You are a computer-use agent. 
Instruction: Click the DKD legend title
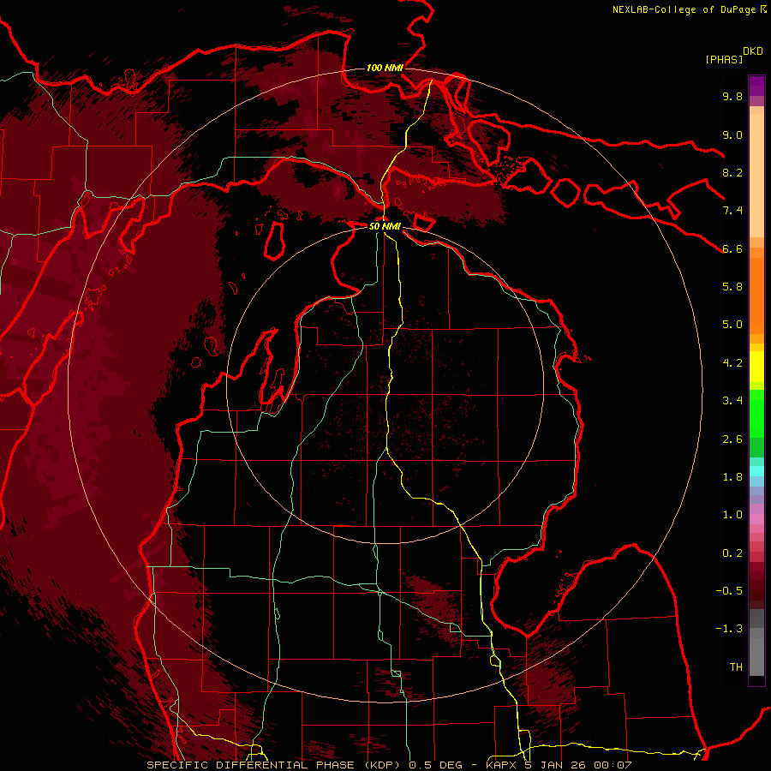click(x=753, y=51)
